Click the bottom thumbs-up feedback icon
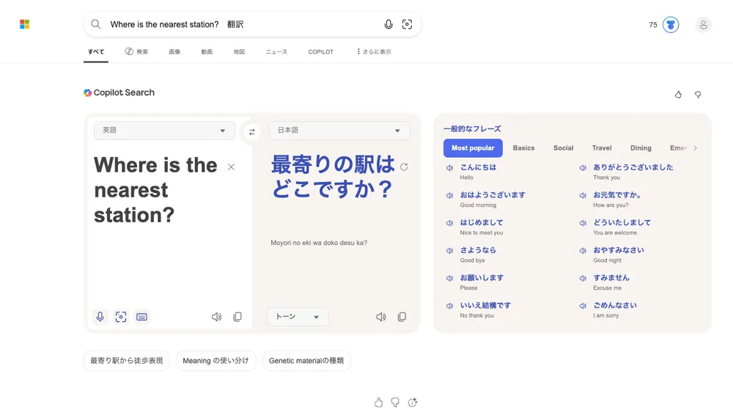Image resolution: width=733 pixels, height=413 pixels. (379, 402)
